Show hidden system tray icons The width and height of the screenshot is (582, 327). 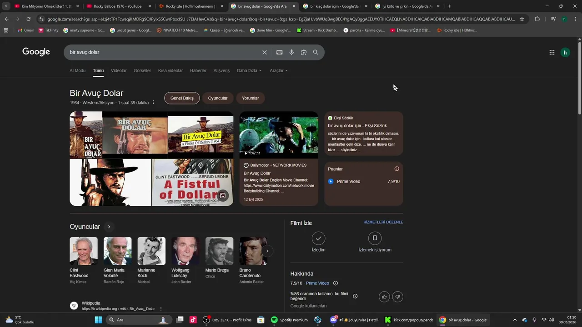[515, 320]
